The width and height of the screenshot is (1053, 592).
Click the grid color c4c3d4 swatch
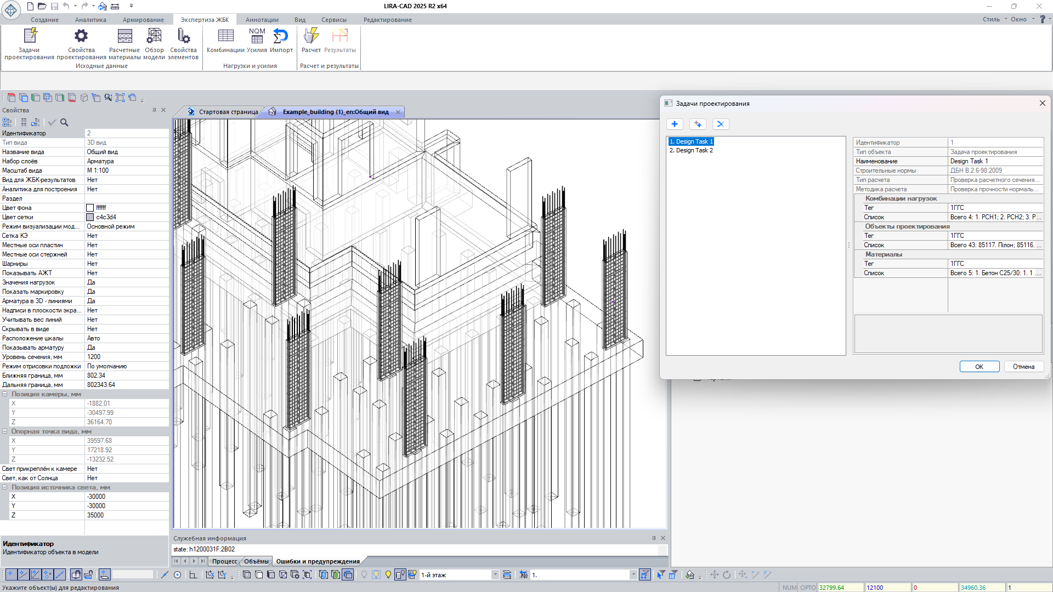point(90,217)
